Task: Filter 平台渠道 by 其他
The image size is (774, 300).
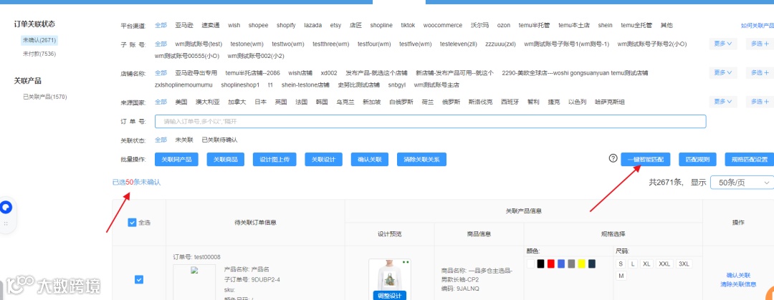Action: (x=666, y=25)
